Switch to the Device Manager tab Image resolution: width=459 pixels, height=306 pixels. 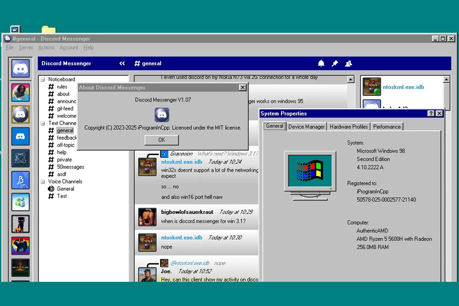coord(306,127)
